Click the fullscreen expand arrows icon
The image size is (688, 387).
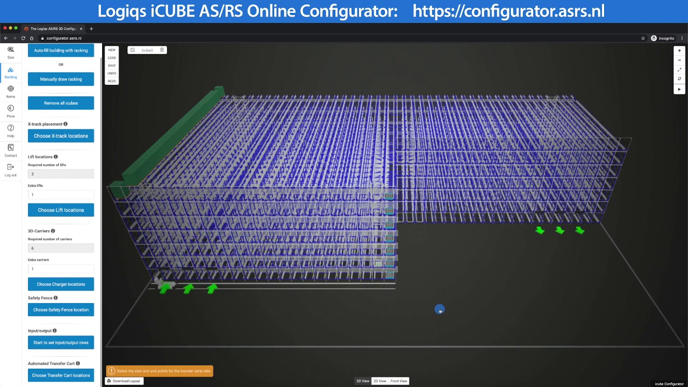(x=679, y=70)
